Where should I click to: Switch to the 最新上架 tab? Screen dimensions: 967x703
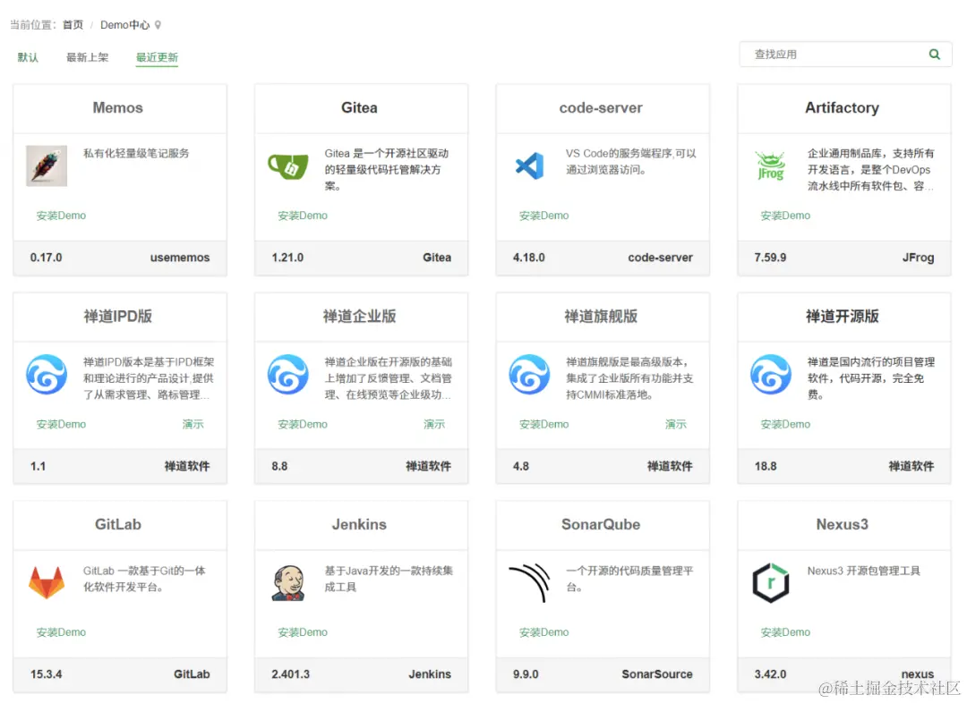86,56
